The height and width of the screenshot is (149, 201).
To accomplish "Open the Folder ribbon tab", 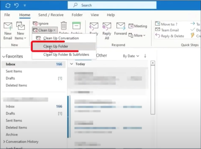I will (x=77, y=15).
